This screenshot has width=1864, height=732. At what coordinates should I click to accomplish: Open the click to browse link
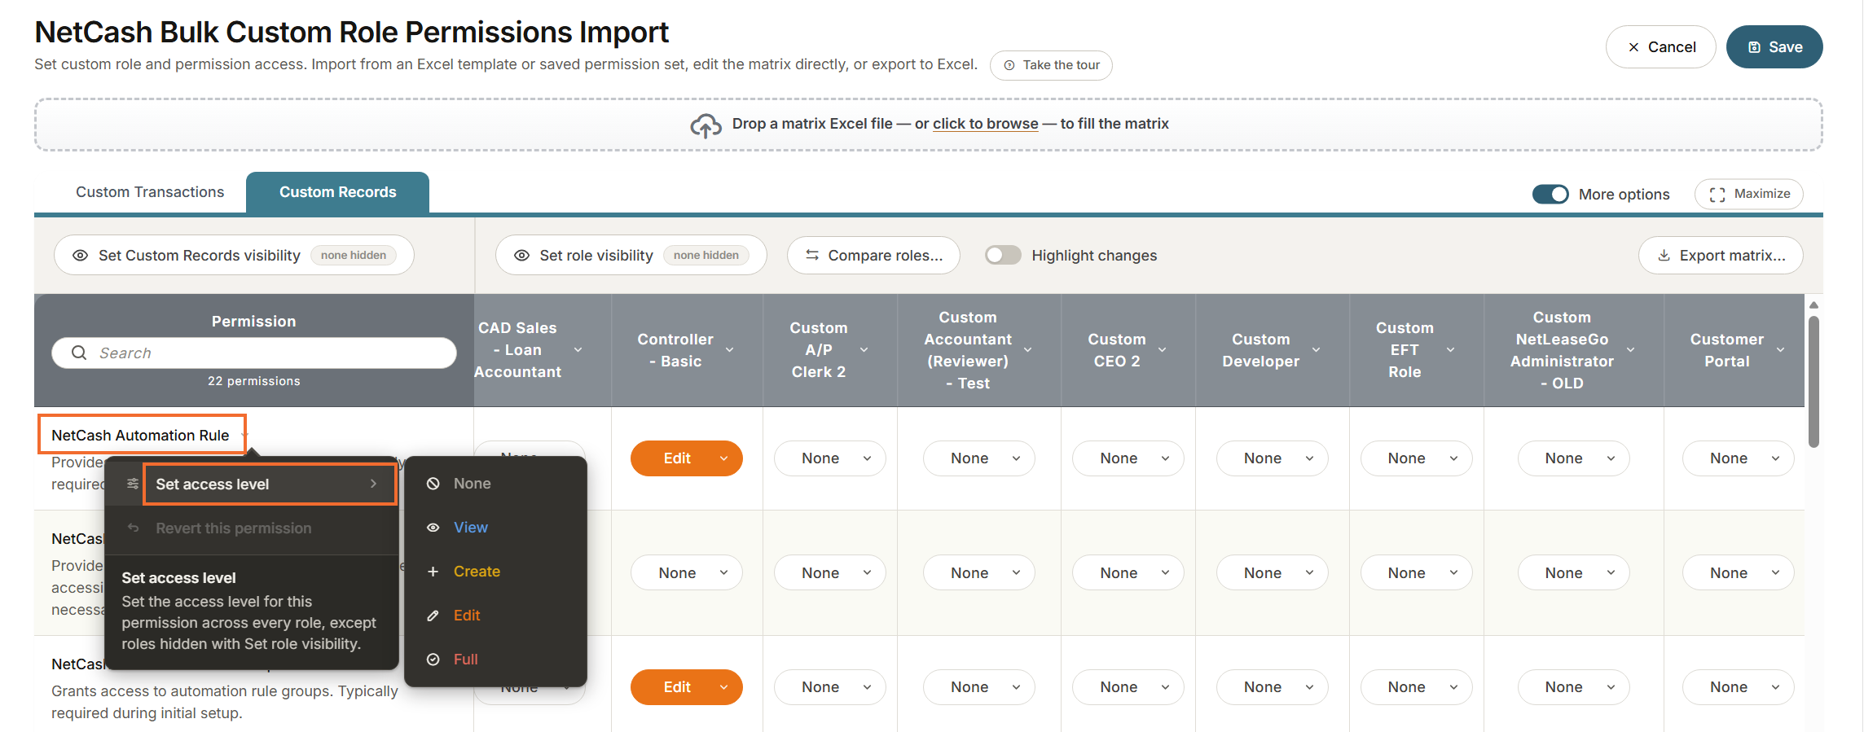tap(985, 124)
